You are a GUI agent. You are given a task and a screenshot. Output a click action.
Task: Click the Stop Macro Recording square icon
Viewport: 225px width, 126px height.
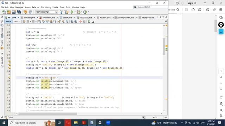tap(84, 22)
